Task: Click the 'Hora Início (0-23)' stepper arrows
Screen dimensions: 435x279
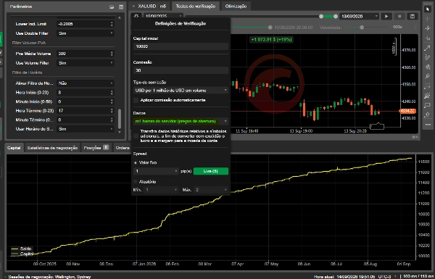Action: [x=112, y=92]
